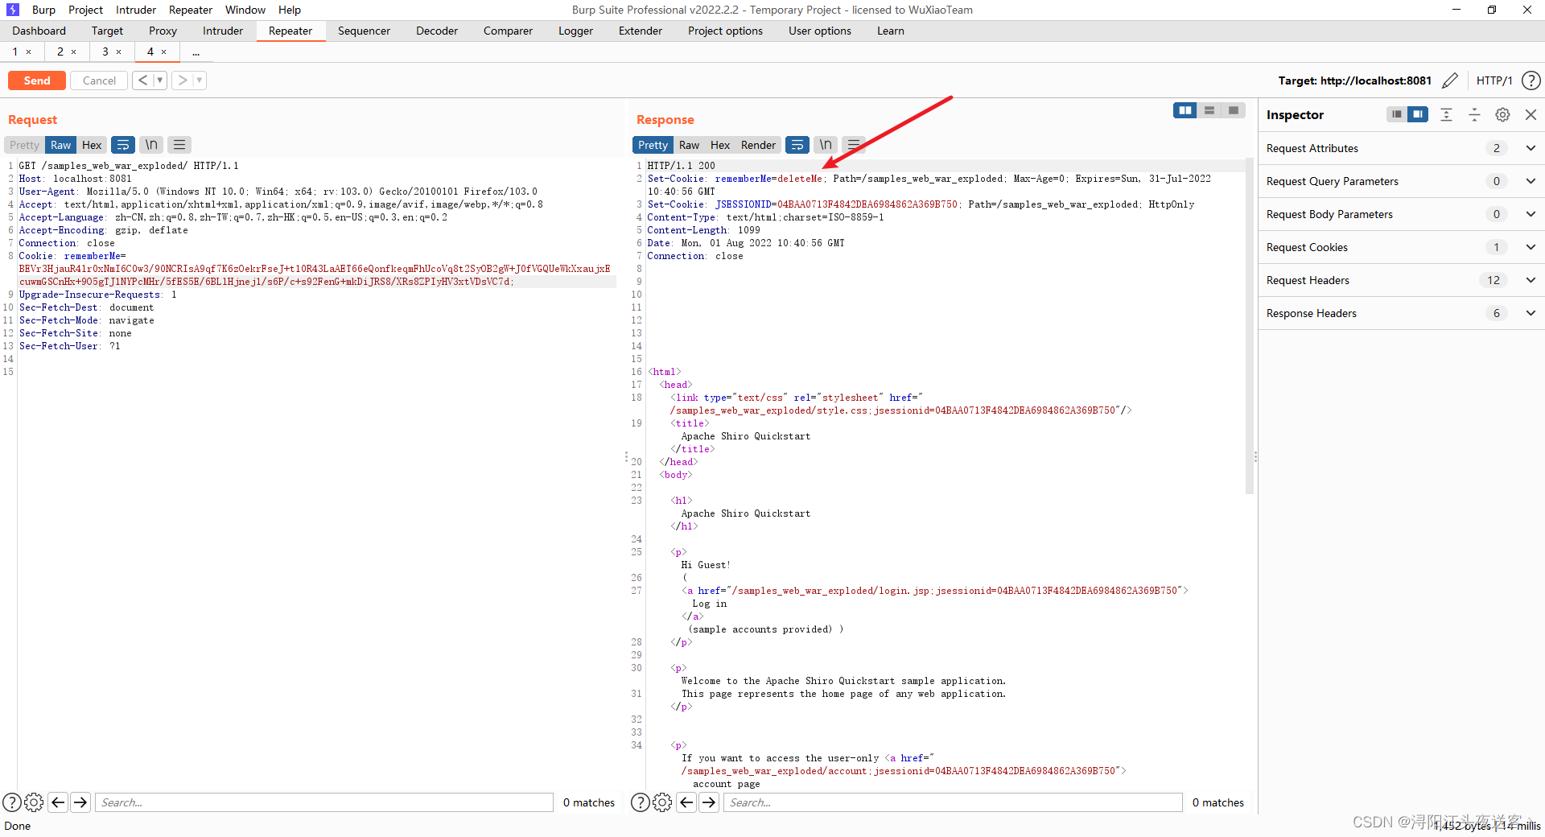Open Repeater help question mark icon

click(x=1531, y=80)
